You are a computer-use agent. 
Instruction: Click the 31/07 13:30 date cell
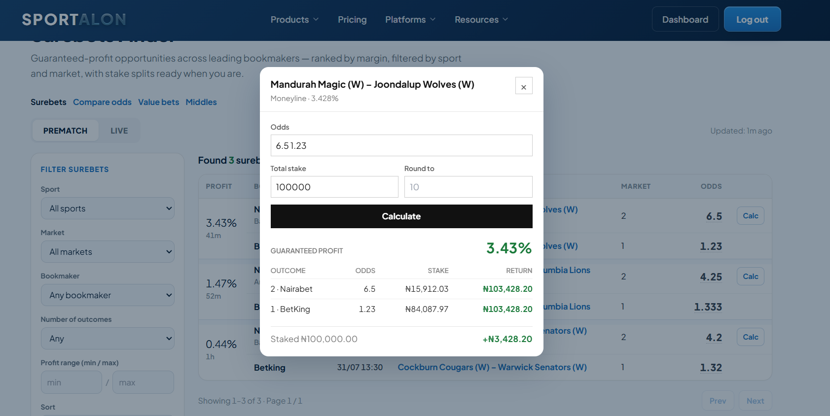[x=360, y=367]
